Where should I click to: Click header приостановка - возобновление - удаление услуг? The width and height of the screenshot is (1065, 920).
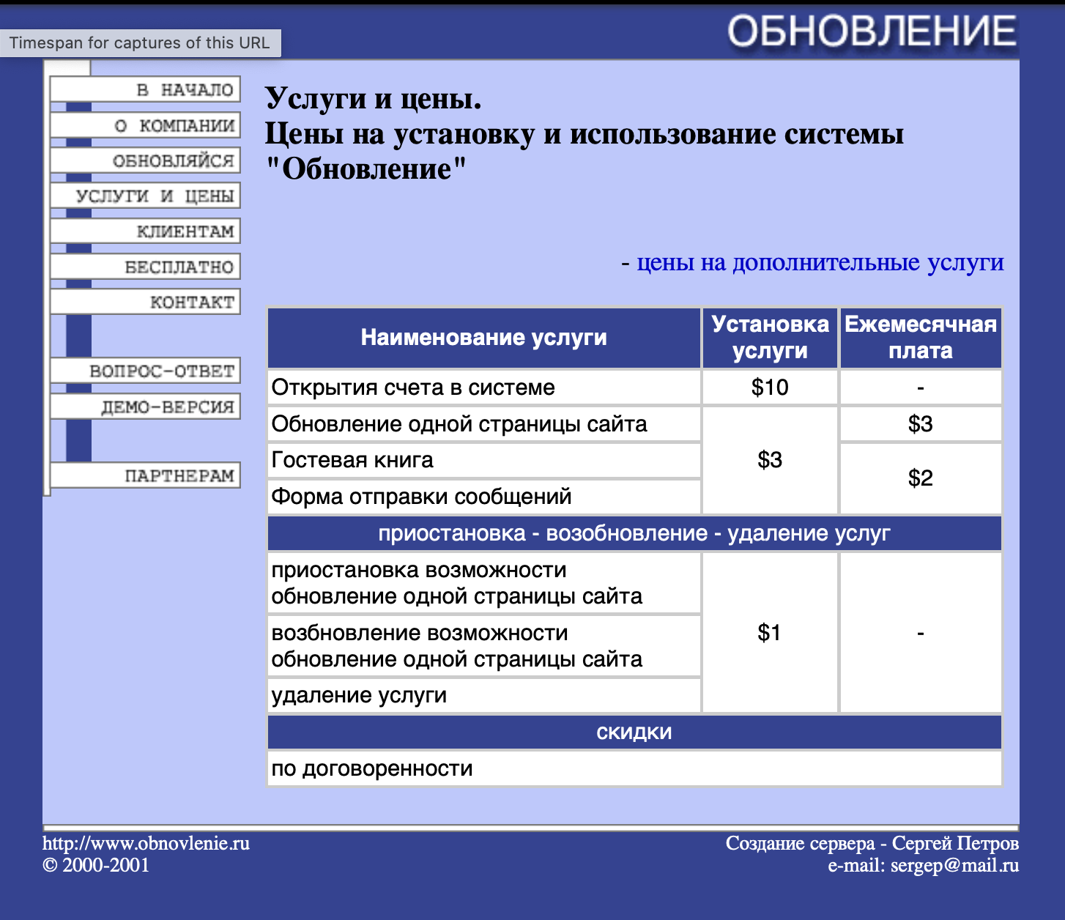(x=634, y=533)
